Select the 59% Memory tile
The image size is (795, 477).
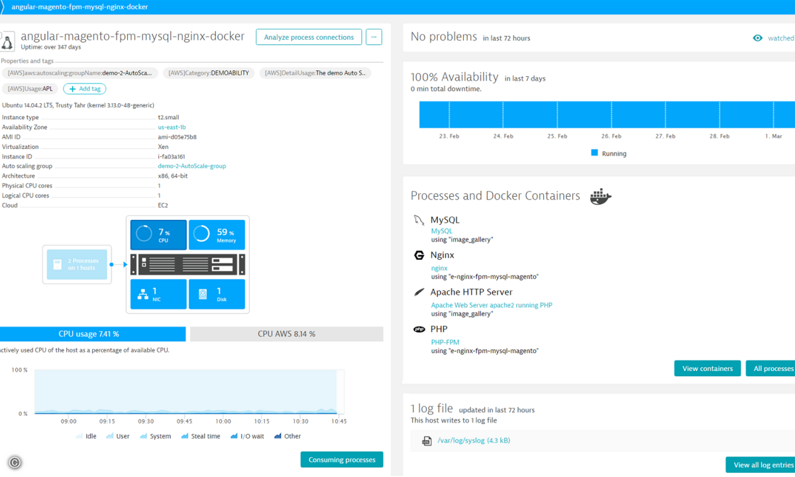[217, 235]
